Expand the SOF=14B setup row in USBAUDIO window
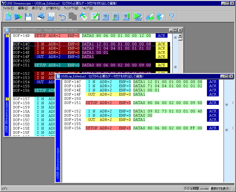236x192 pixels. [175, 37]
